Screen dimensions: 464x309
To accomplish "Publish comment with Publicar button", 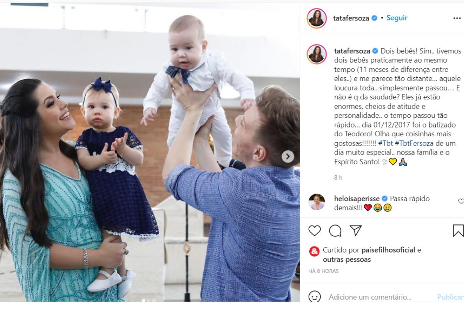I will coord(450,297).
